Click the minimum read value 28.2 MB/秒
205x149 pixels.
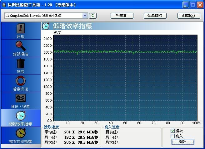pos(88,137)
